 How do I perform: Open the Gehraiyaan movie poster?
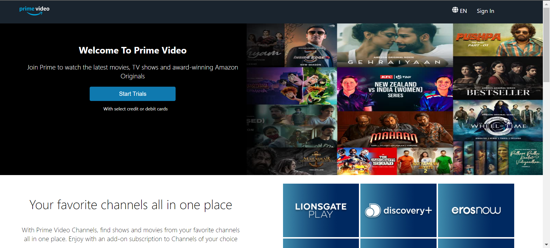click(x=395, y=45)
